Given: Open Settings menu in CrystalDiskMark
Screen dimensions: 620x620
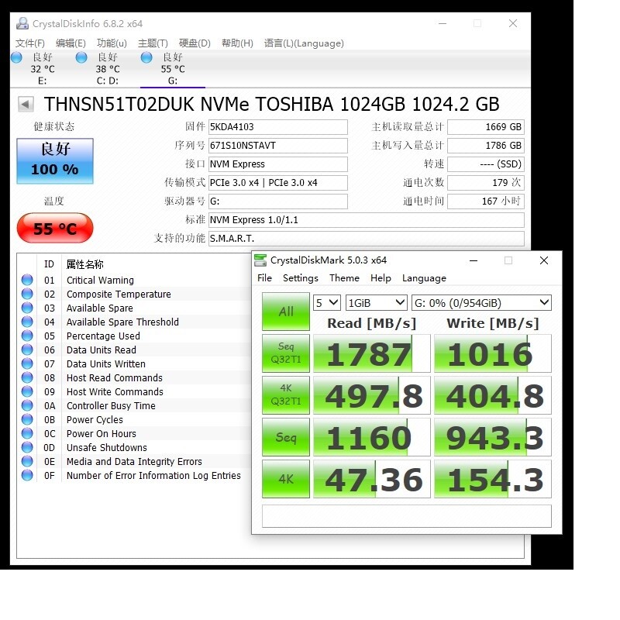Looking at the screenshot, I should pos(301,278).
